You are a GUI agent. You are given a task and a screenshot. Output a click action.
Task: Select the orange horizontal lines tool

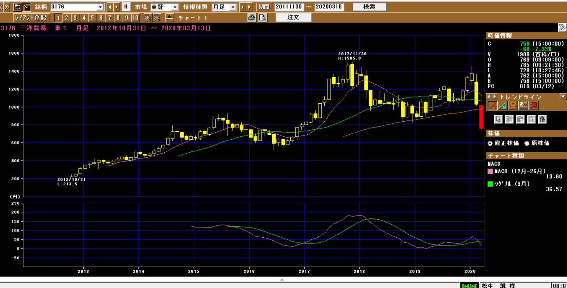(x=513, y=106)
